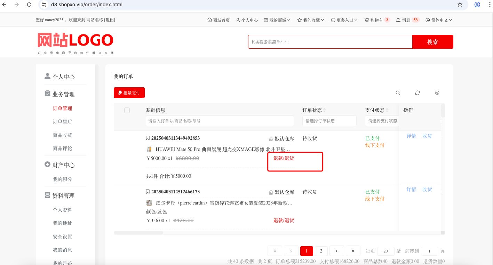The height and width of the screenshot is (265, 493).
Task: Bookmark this page with the star icon
Action: [x=460, y=5]
